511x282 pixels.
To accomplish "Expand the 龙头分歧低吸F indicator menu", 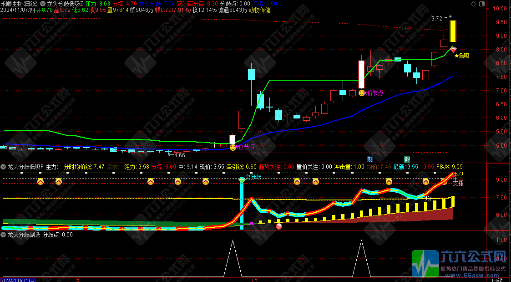I will click(4, 167).
